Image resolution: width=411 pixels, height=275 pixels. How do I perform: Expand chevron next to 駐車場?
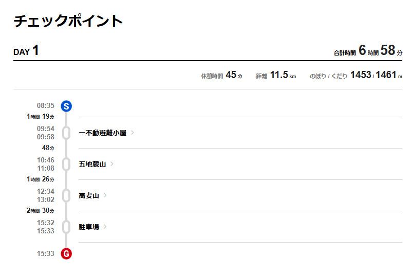coord(105,227)
